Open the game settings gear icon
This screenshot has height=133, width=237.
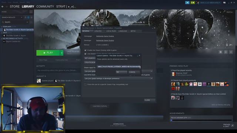coord(221,52)
